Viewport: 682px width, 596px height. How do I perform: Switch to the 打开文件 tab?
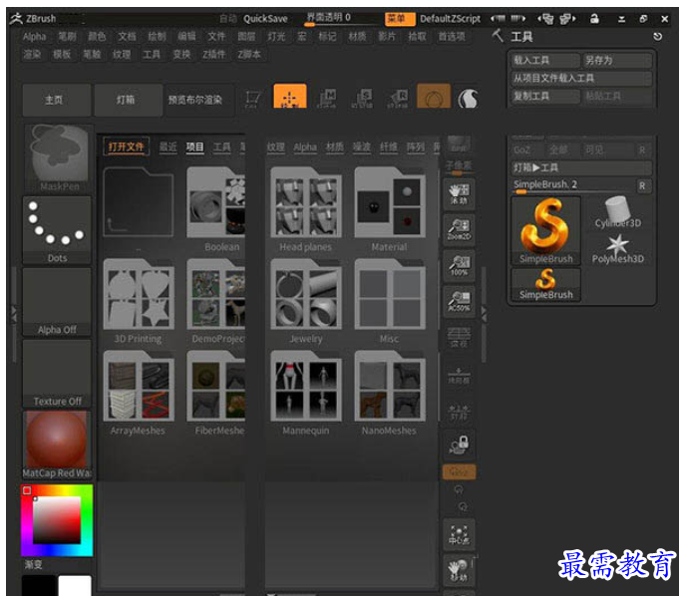click(128, 147)
